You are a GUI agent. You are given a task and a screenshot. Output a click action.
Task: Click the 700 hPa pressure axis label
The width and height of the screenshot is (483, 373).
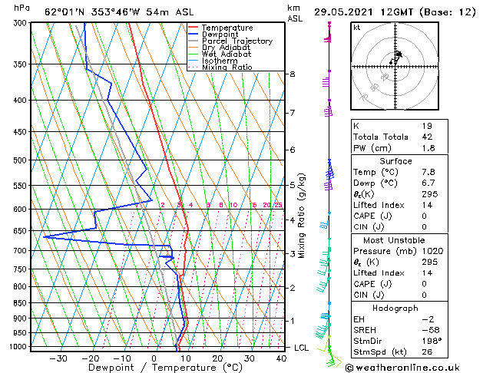tap(22, 251)
